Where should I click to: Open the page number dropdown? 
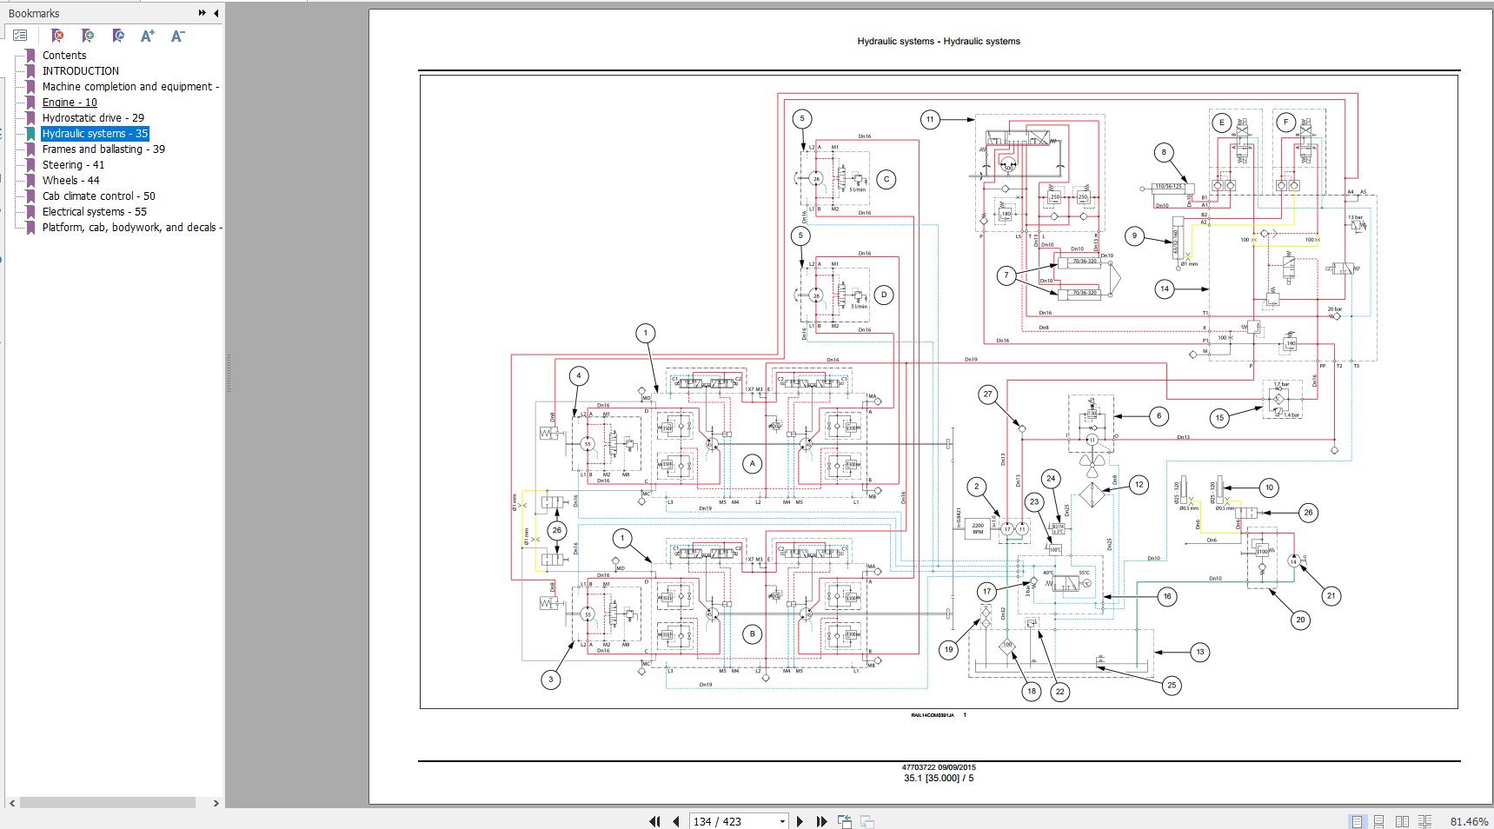pyautogui.click(x=782, y=821)
